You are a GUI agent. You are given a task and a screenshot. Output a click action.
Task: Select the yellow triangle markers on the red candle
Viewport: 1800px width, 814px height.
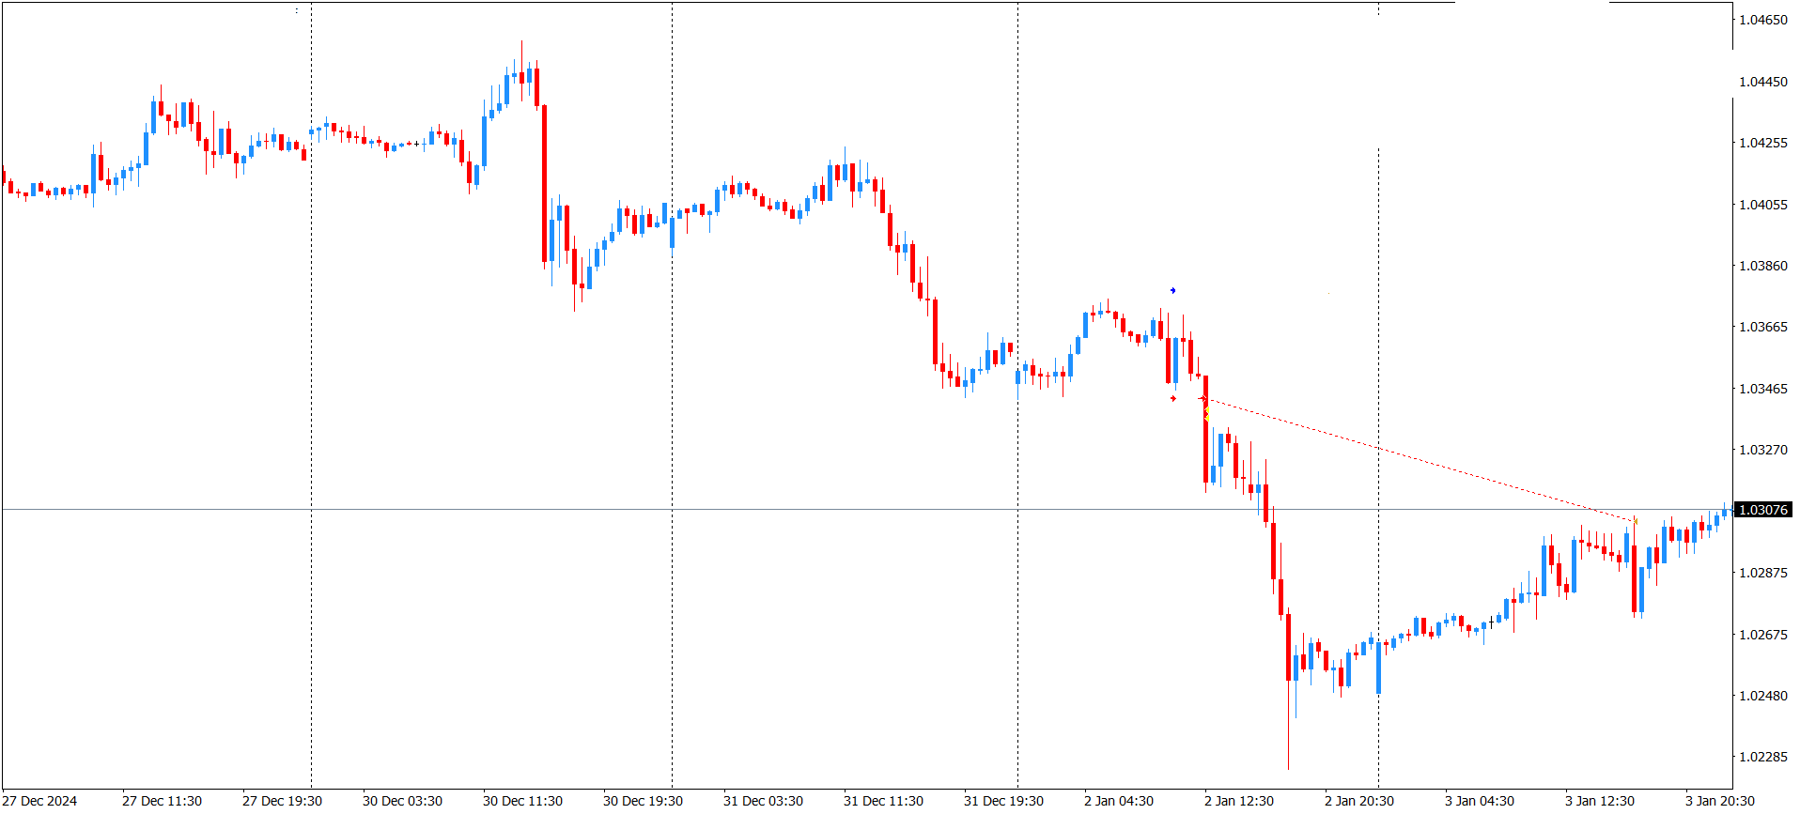tap(1207, 413)
